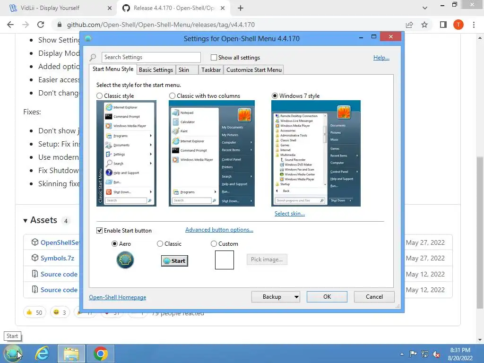Click the Classic Start button preview image

click(x=174, y=261)
